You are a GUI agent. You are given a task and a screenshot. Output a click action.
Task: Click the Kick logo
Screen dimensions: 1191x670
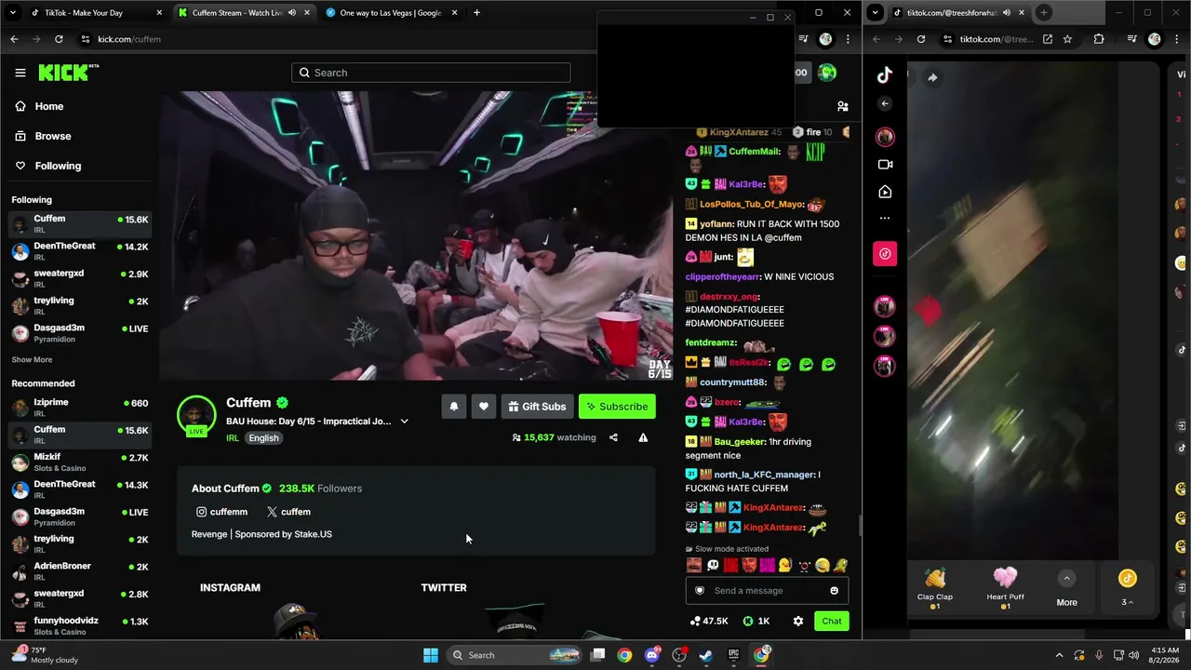(68, 73)
